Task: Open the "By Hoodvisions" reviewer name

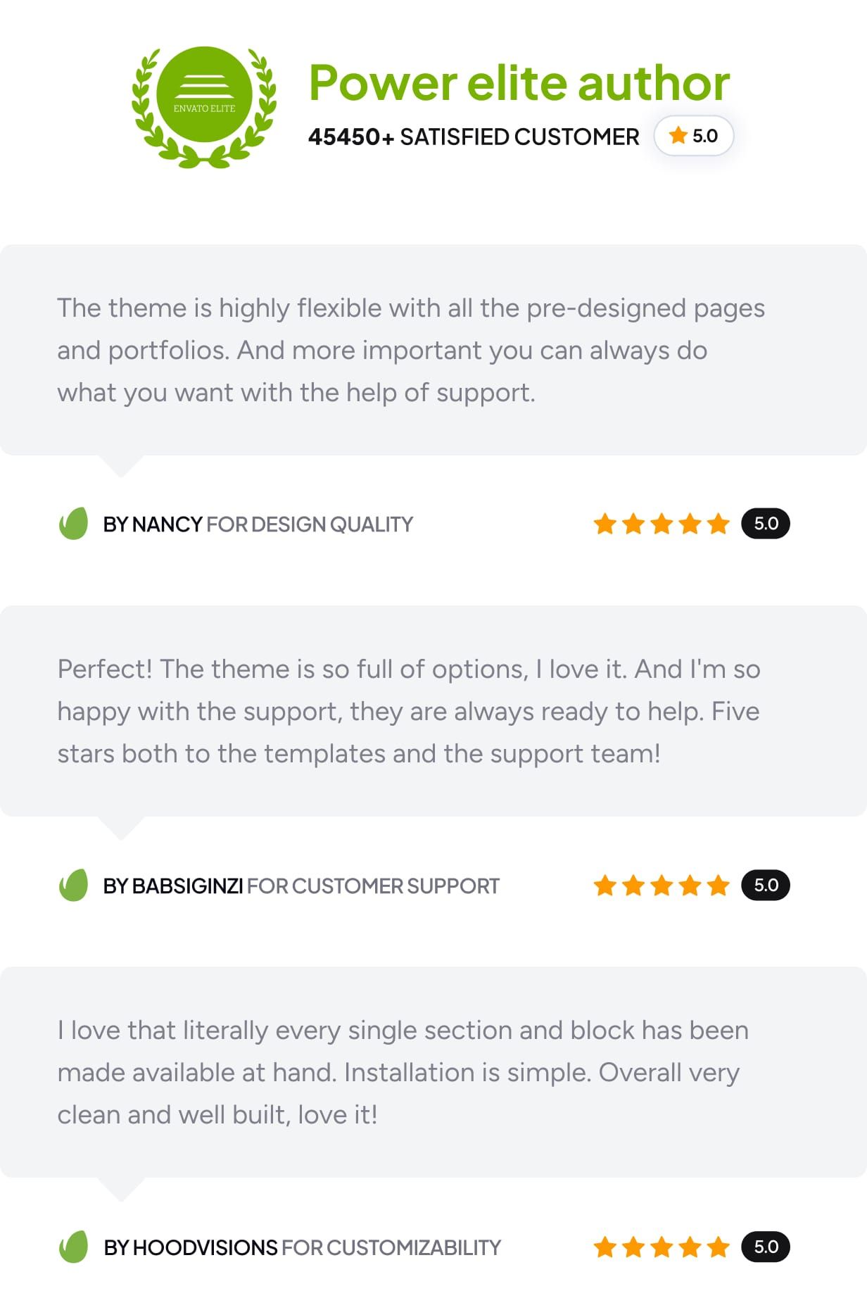Action: [191, 1247]
